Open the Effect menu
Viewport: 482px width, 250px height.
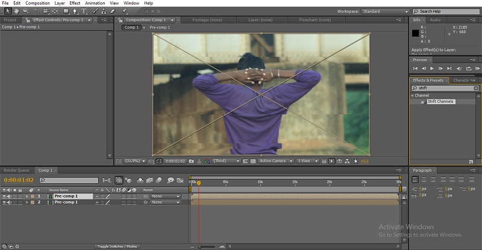(75, 3)
